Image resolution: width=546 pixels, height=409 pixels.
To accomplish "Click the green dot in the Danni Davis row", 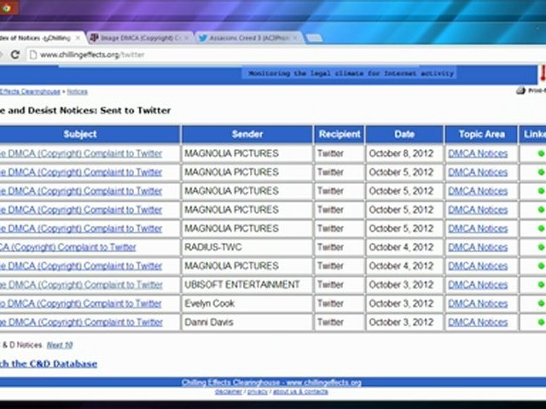I will (540, 322).
